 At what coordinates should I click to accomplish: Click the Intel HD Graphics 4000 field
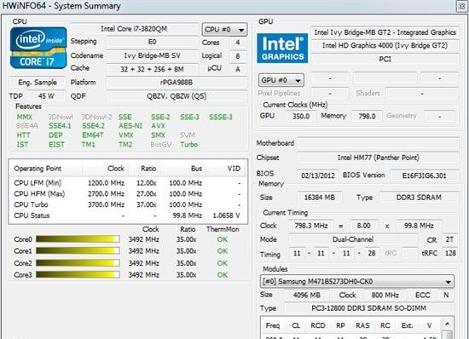point(385,45)
